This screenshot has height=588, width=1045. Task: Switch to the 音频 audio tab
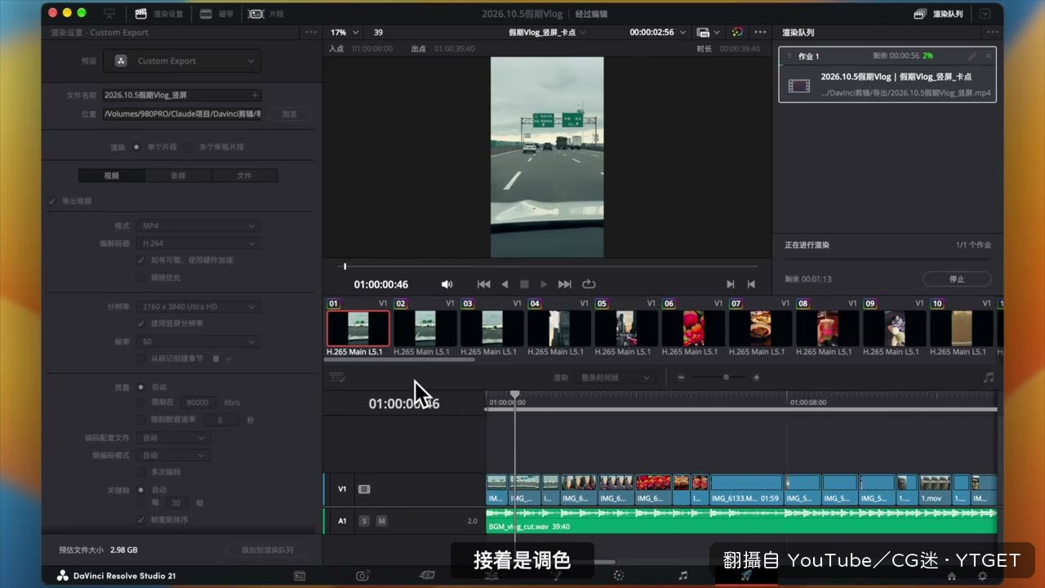point(178,176)
